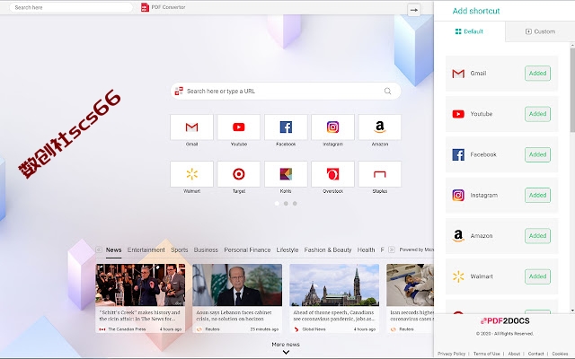Click the Gmail logo in Add shortcut panel

(458, 74)
